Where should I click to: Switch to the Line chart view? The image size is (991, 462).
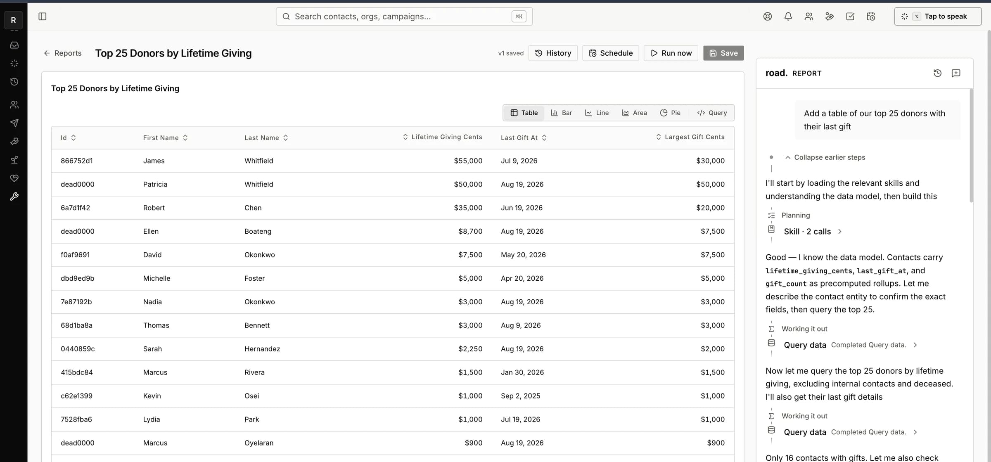tap(597, 113)
